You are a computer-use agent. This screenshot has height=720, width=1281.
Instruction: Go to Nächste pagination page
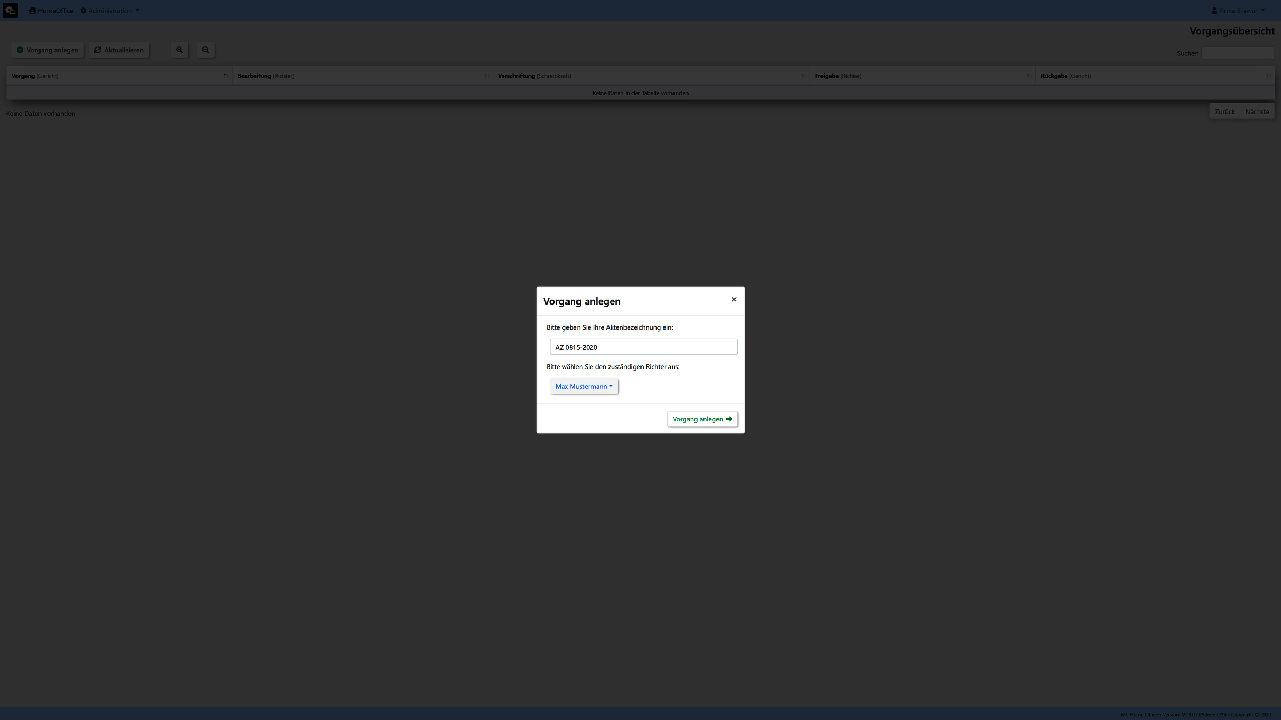pyautogui.click(x=1257, y=112)
